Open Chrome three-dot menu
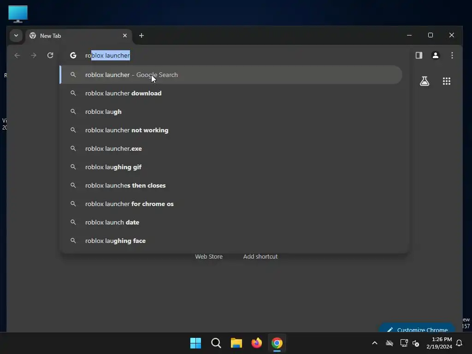 [452, 55]
